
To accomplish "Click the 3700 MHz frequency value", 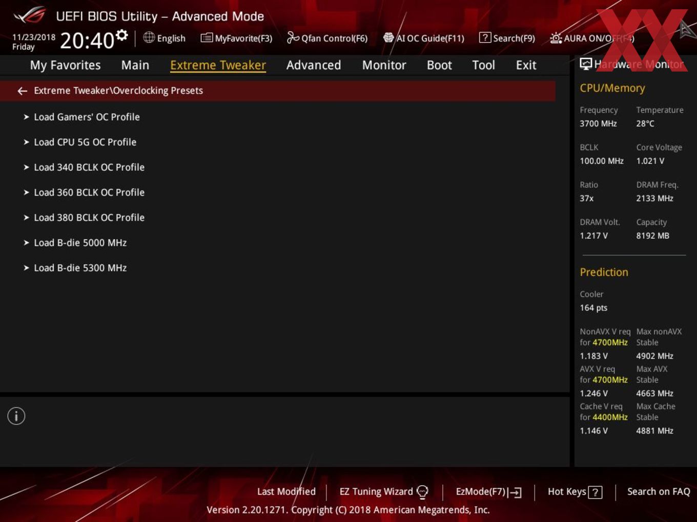I will pyautogui.click(x=598, y=123).
